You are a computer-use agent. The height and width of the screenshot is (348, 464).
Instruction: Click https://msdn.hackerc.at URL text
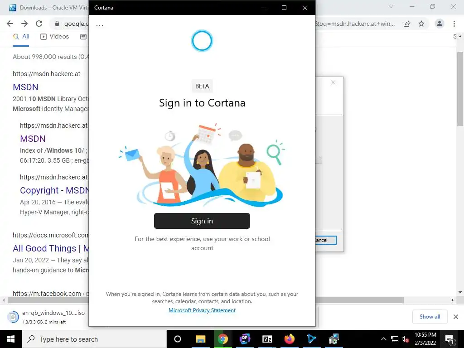pos(47,74)
